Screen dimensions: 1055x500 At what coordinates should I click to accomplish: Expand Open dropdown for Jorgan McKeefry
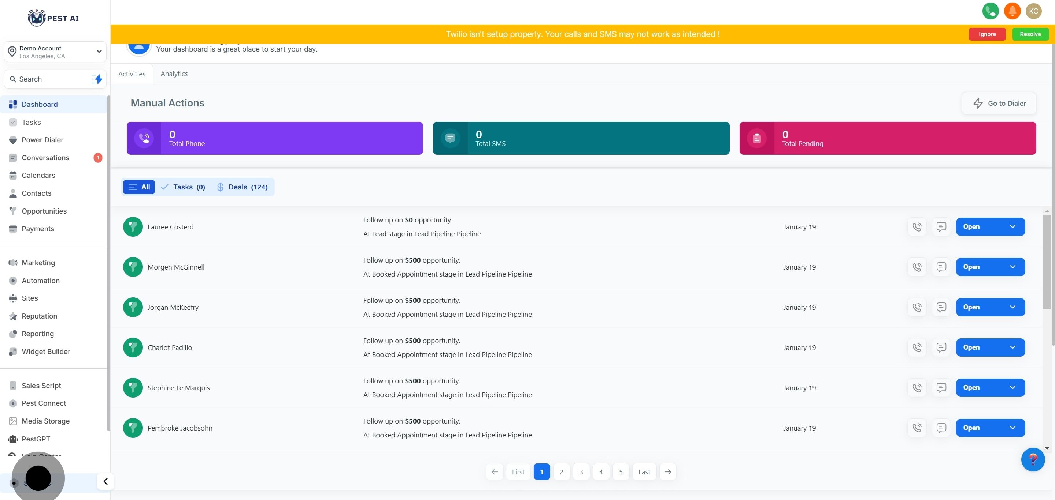click(x=1013, y=307)
